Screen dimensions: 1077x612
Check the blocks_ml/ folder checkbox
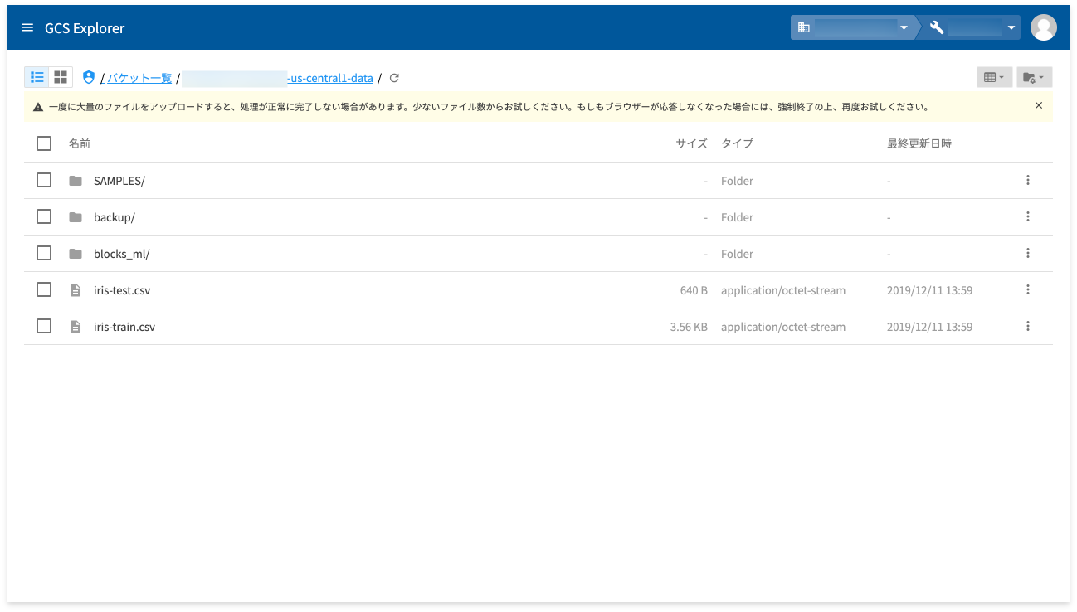coord(44,253)
